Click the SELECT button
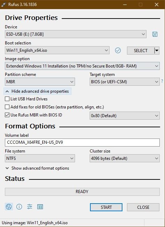 point(141,50)
